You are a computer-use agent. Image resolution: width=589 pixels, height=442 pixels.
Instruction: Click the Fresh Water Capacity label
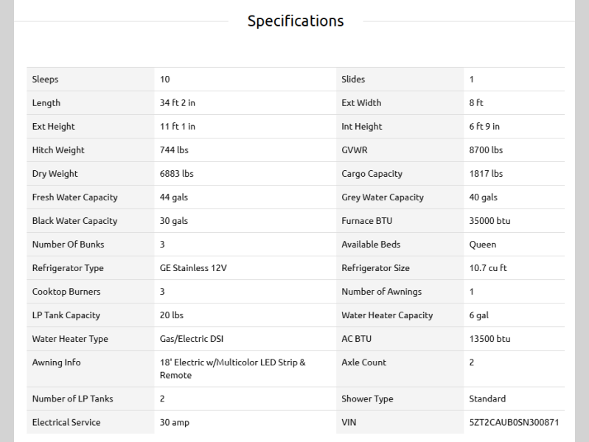pos(74,197)
